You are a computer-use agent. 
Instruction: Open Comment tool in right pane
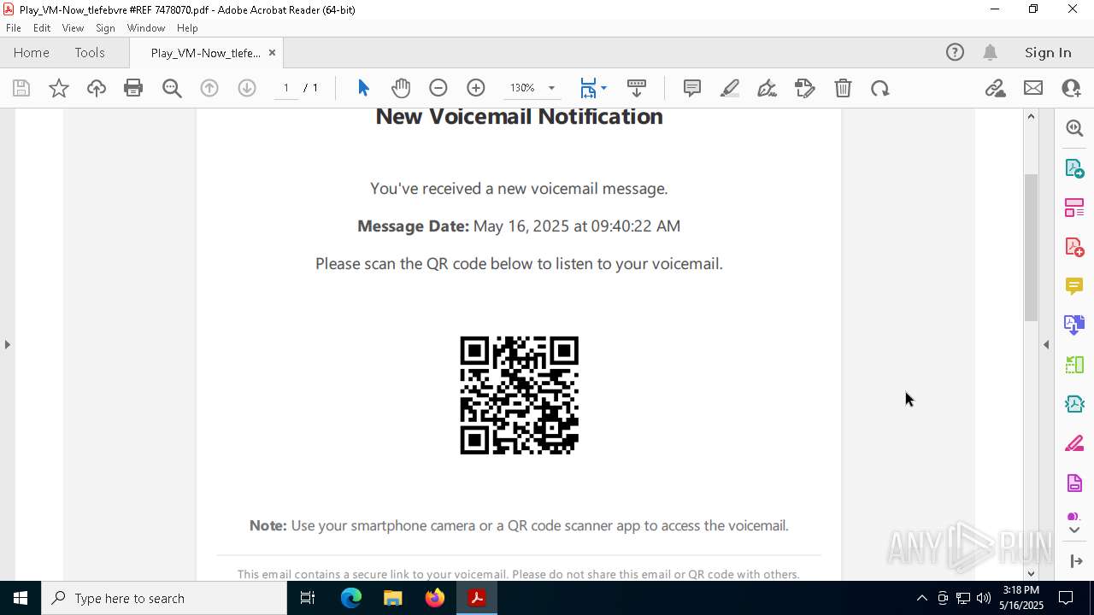(1074, 286)
